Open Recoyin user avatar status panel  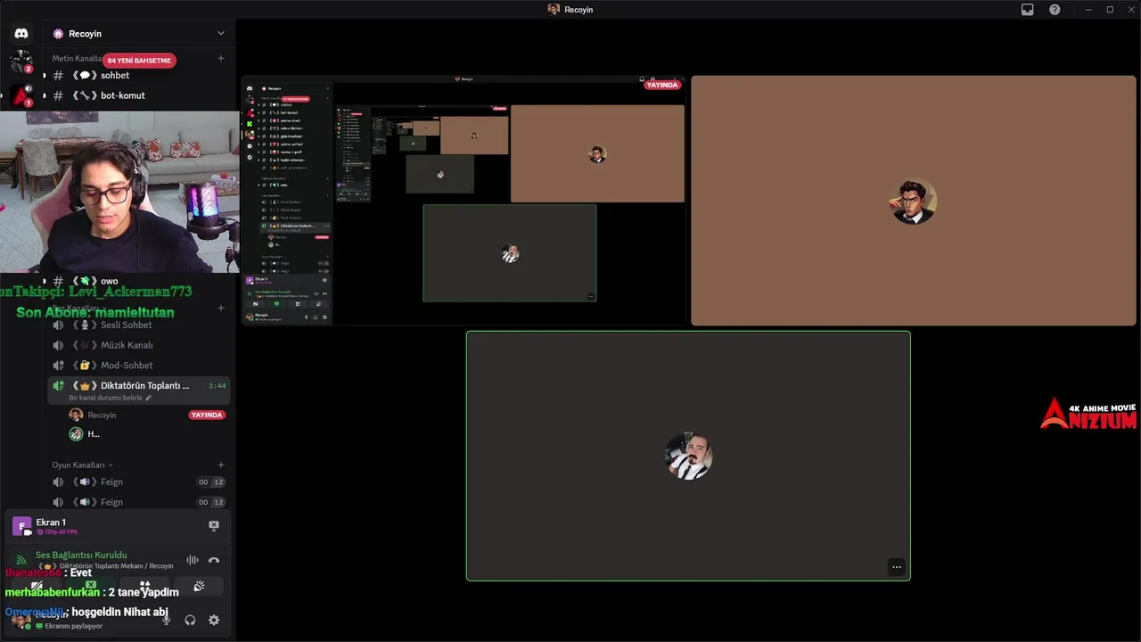[21, 621]
